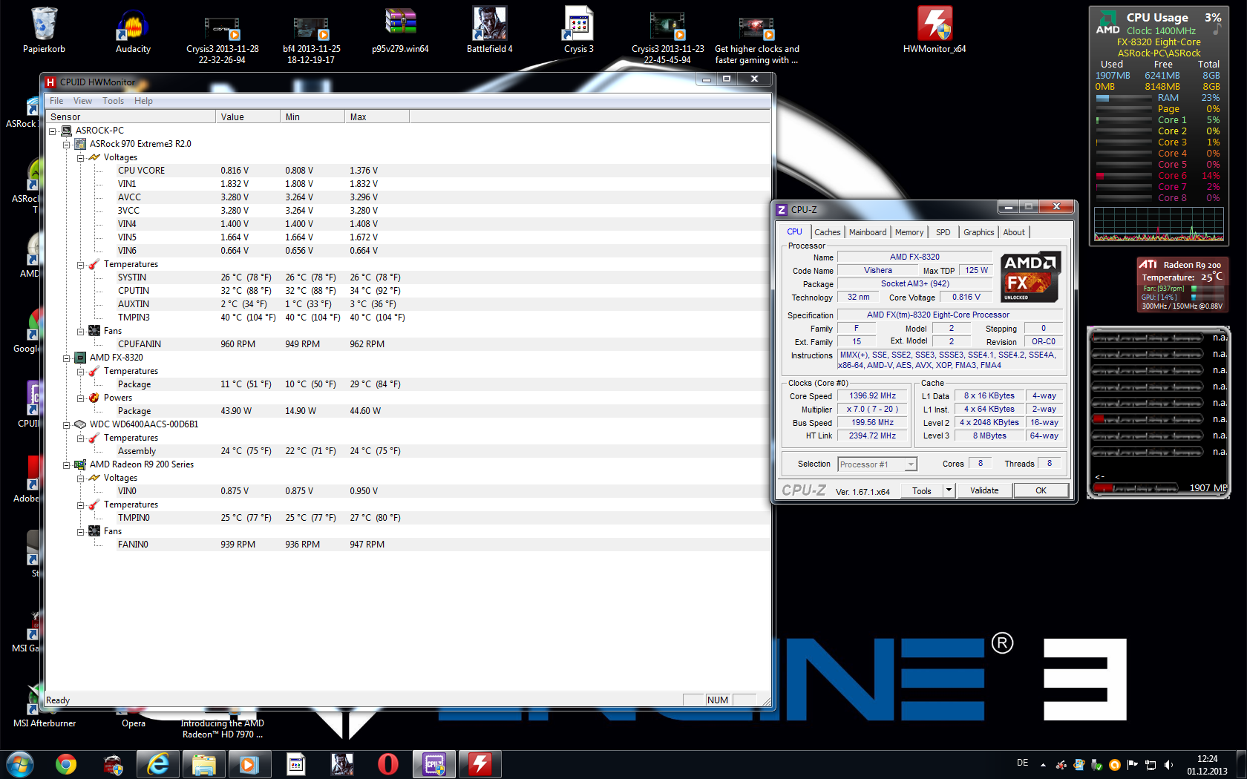Switch to the SPD tab in CPU-Z
Viewport: 1247px width, 779px height.
pyautogui.click(x=943, y=232)
